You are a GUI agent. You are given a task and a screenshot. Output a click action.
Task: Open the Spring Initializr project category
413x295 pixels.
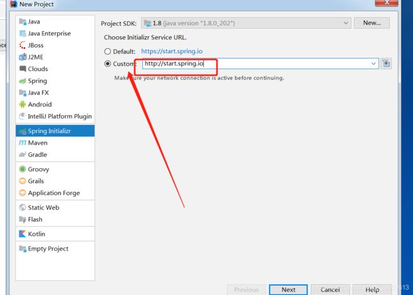point(50,131)
